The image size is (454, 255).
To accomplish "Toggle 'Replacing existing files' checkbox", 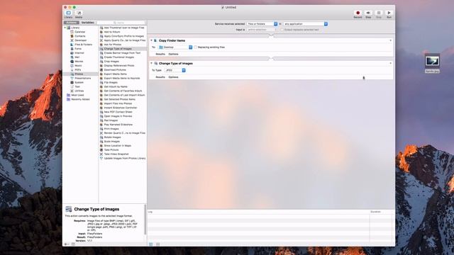I will click(196, 47).
